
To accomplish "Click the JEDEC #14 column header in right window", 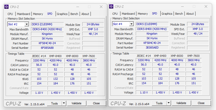I will pyautogui.click(x=144, y=56).
